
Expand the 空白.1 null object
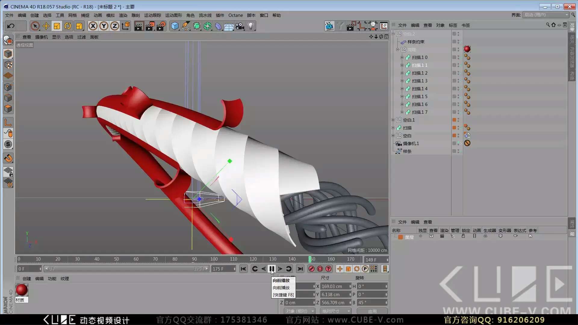393,120
